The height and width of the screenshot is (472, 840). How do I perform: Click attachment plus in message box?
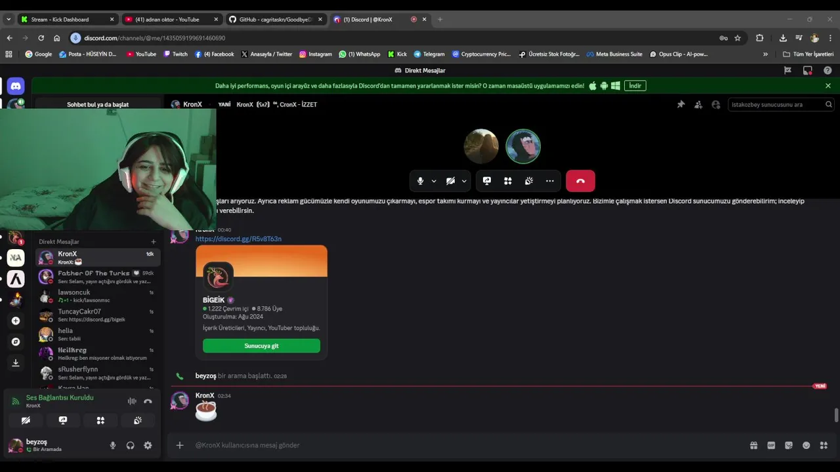click(x=180, y=445)
